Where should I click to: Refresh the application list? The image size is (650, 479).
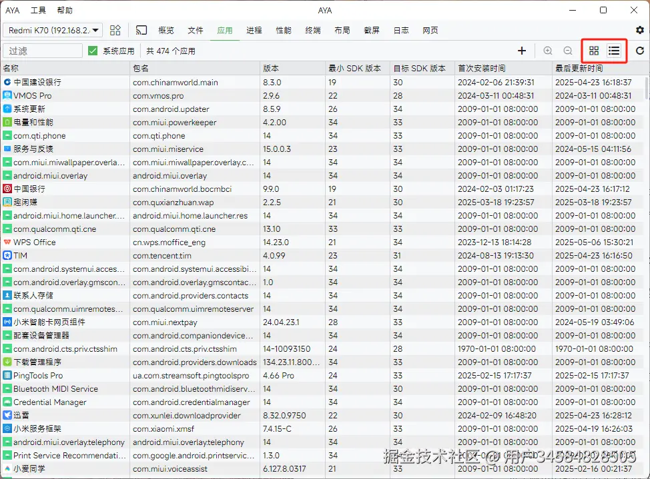[639, 51]
